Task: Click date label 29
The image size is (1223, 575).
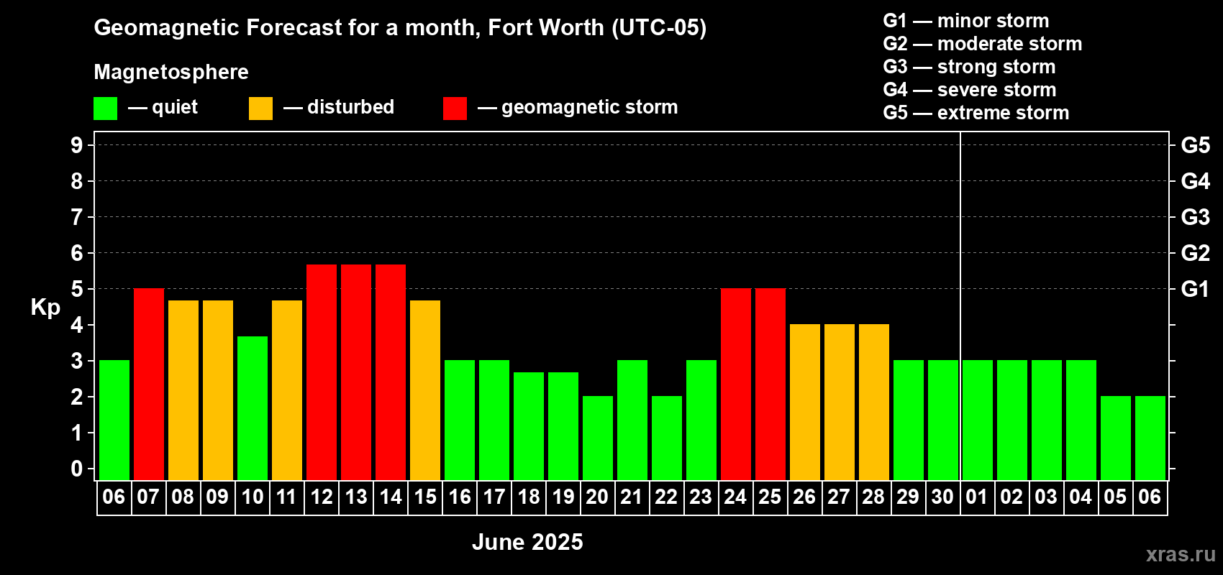Action: (908, 497)
